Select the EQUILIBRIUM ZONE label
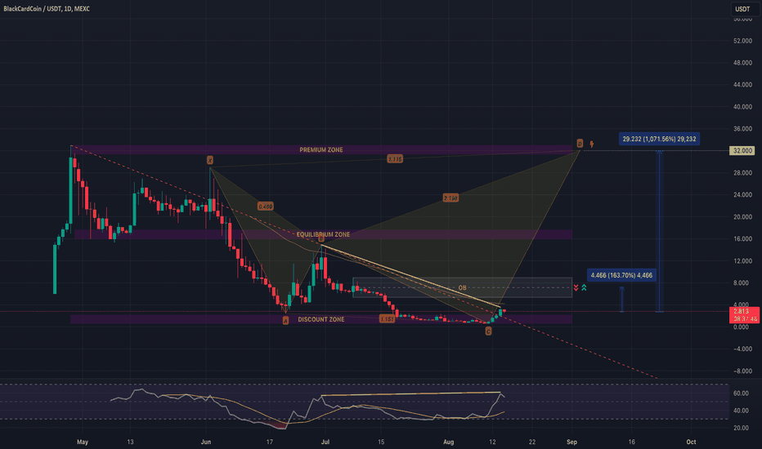This screenshot has height=449, width=762. point(323,234)
